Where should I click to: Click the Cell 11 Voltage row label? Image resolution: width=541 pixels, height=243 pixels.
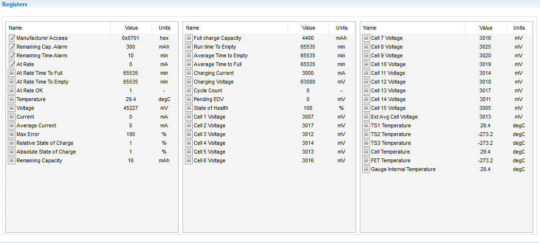388,73
